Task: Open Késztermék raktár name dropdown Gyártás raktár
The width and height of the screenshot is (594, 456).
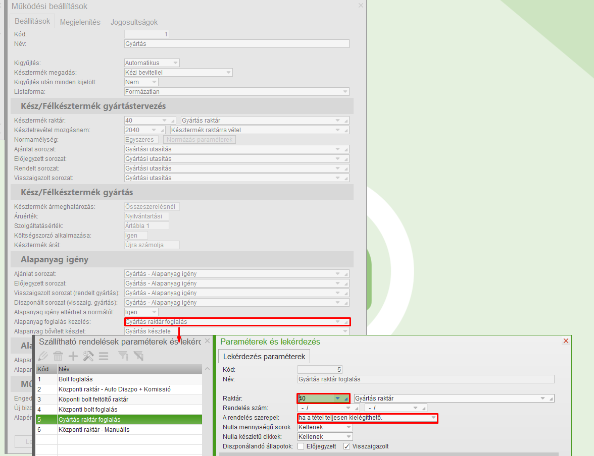Action: 337,121
